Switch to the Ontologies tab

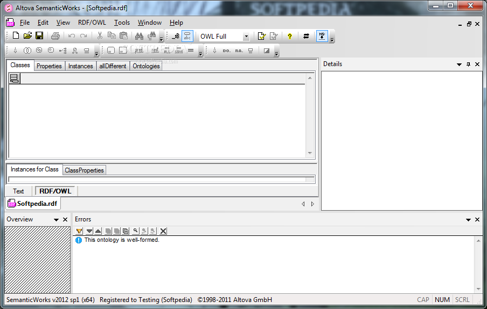146,66
